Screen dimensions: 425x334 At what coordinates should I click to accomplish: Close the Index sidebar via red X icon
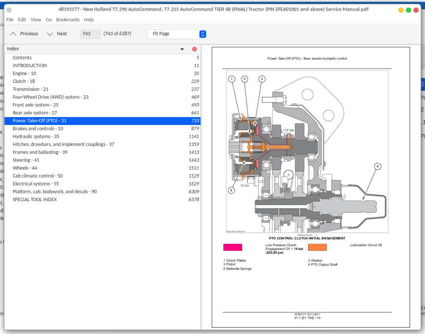(x=192, y=48)
